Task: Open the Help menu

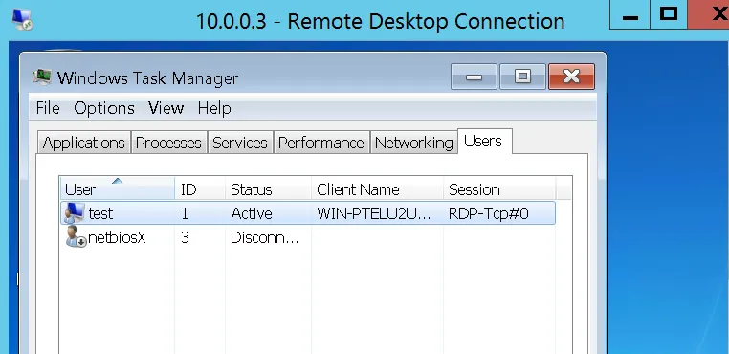Action: [214, 108]
